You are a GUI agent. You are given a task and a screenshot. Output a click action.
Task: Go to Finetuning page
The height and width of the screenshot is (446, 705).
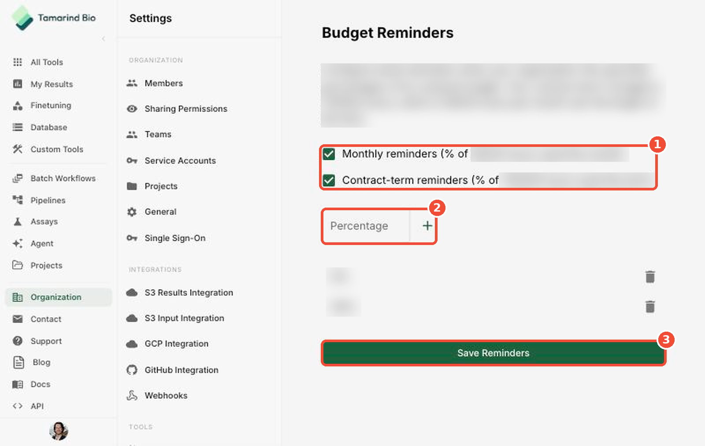coord(51,106)
